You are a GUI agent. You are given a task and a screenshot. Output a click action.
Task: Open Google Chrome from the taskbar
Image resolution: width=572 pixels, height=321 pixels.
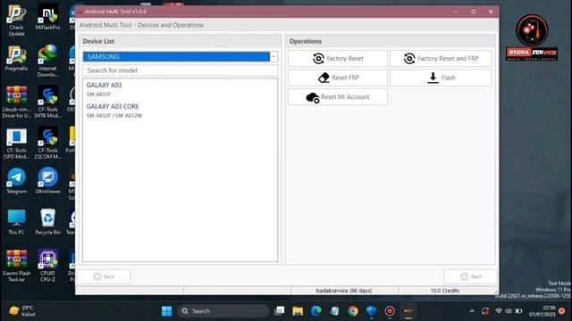[x=353, y=311]
